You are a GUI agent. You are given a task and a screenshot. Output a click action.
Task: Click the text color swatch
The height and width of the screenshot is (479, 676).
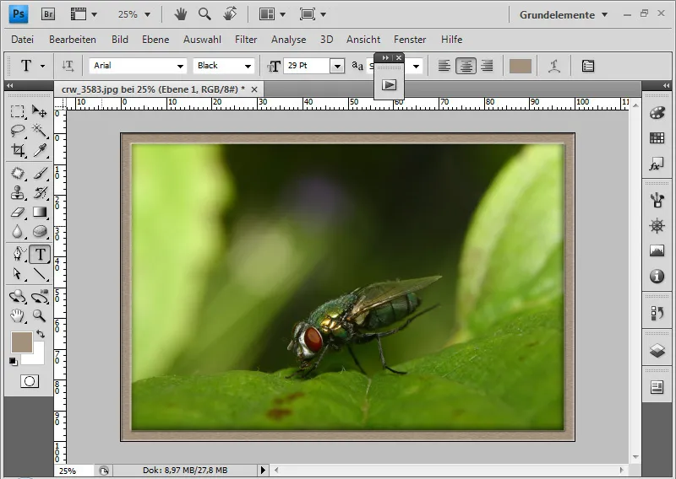click(521, 66)
